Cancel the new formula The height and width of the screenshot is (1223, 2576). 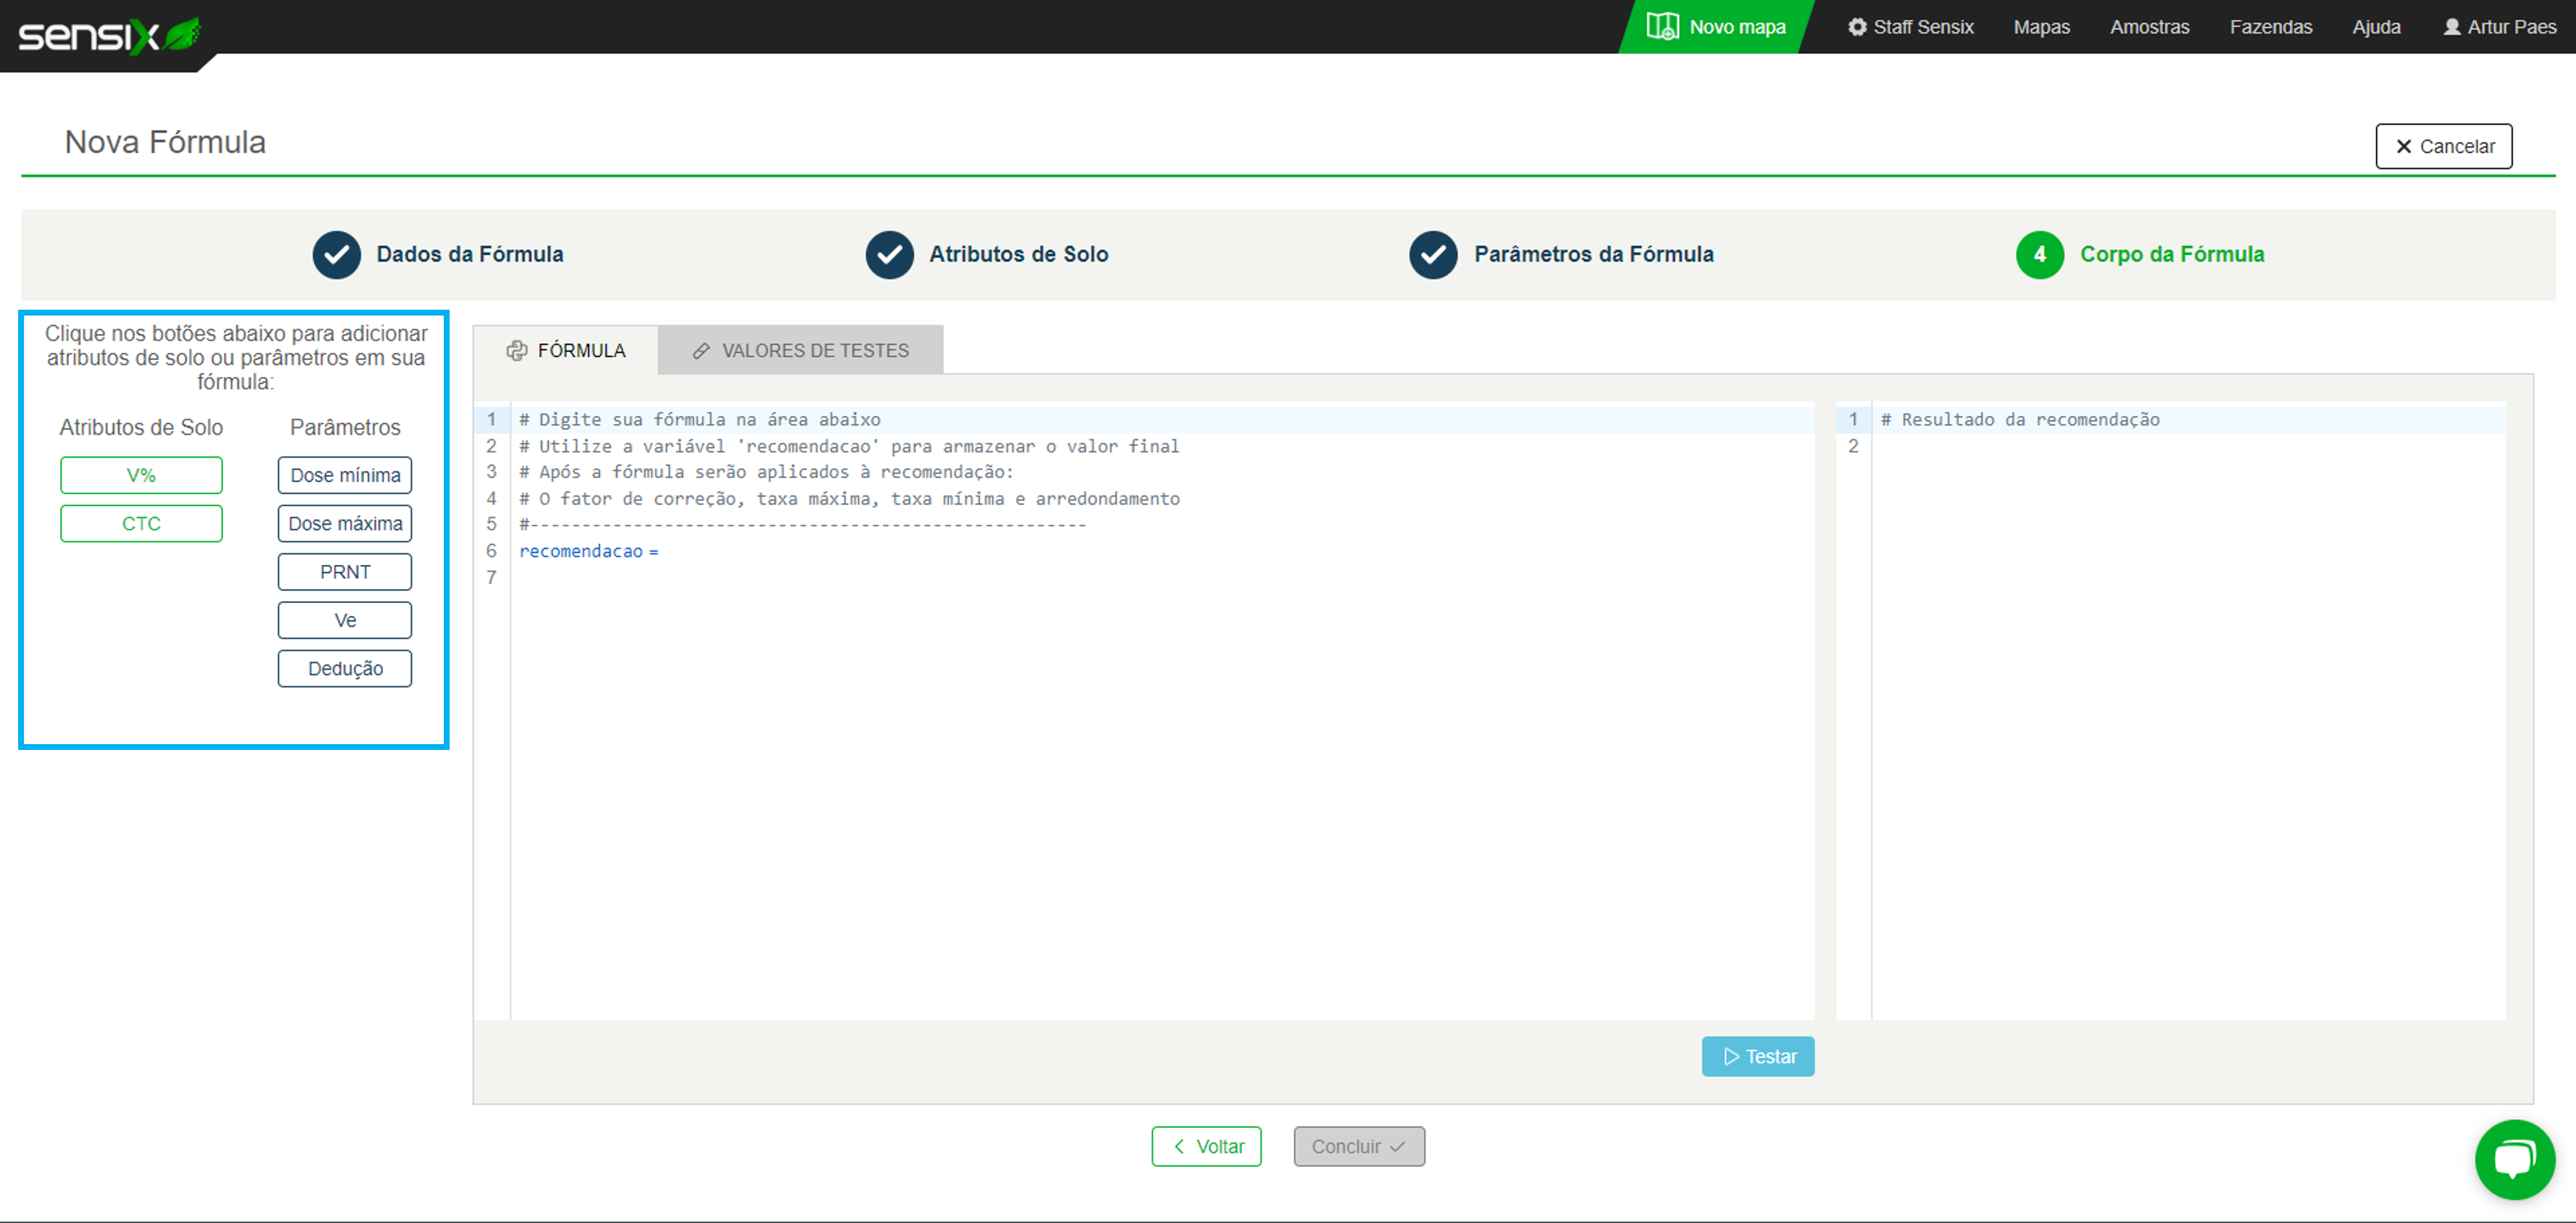pyautogui.click(x=2443, y=146)
